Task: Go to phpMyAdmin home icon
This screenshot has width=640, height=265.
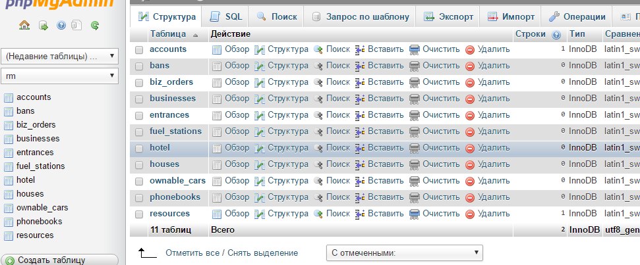Action: tap(24, 25)
